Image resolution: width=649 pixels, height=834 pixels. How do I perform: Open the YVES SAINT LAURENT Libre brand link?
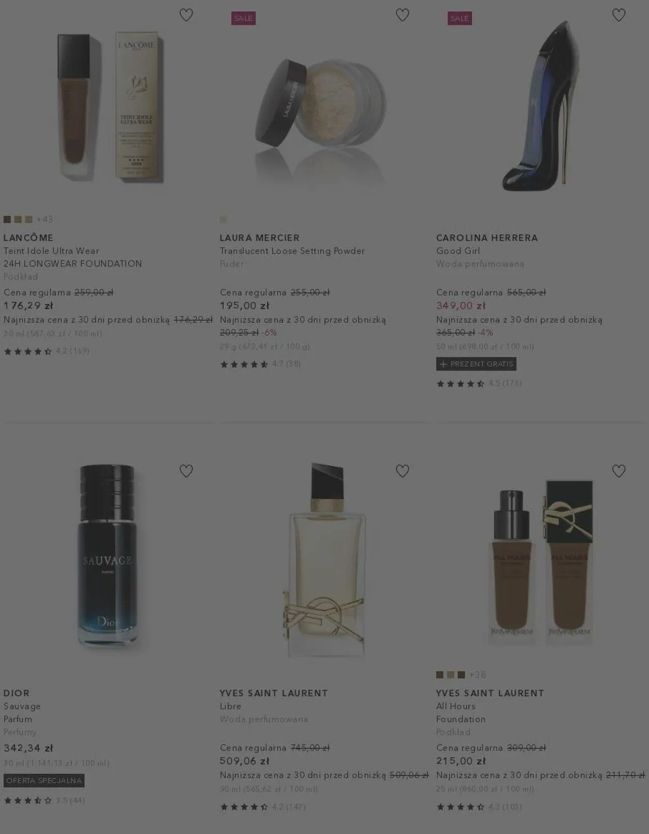pos(274,693)
